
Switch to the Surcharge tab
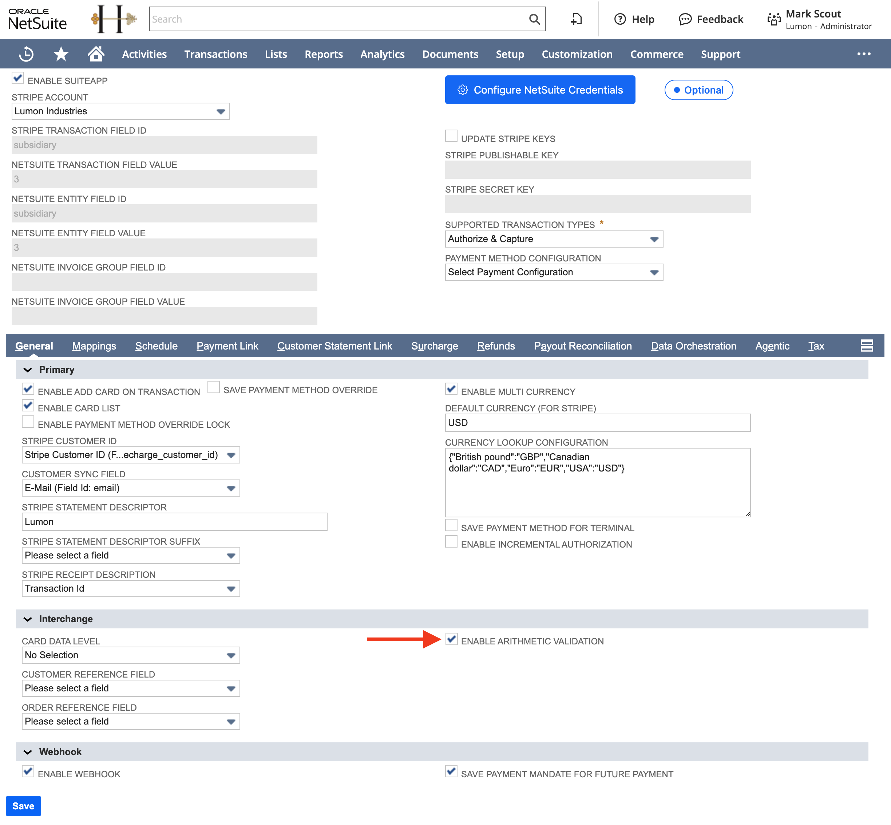434,346
